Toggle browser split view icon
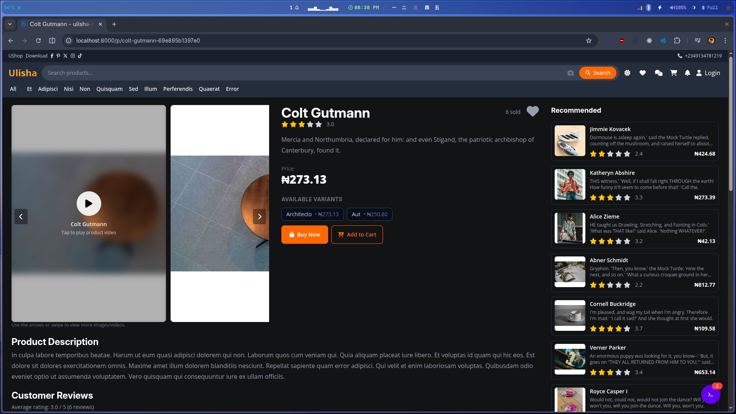 [52, 41]
